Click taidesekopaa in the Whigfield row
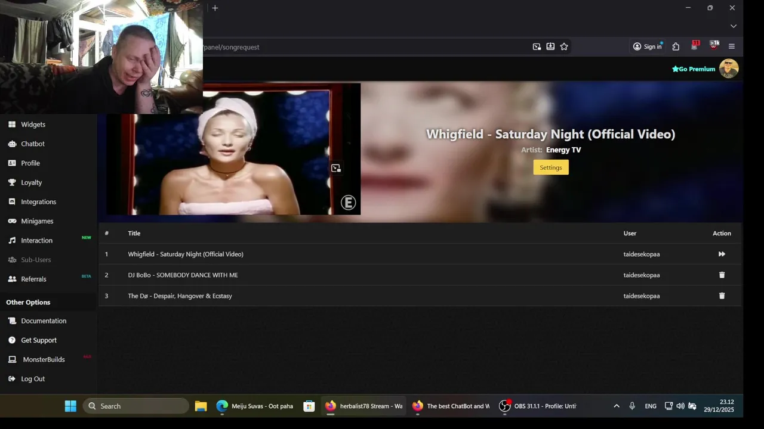 [x=642, y=254]
